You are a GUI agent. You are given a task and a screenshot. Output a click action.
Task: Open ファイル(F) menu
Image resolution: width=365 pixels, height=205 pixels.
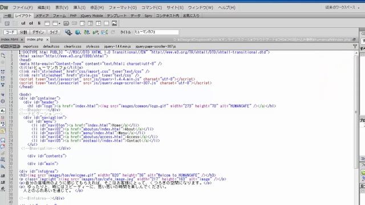point(23,7)
